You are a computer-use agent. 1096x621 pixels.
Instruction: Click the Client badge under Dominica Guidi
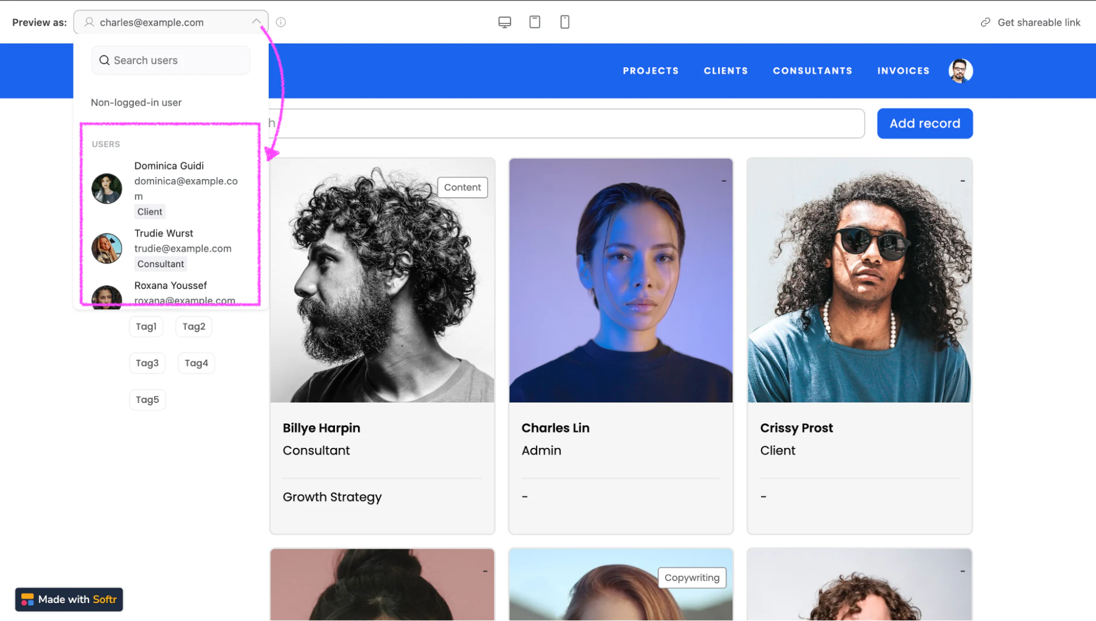click(x=150, y=212)
